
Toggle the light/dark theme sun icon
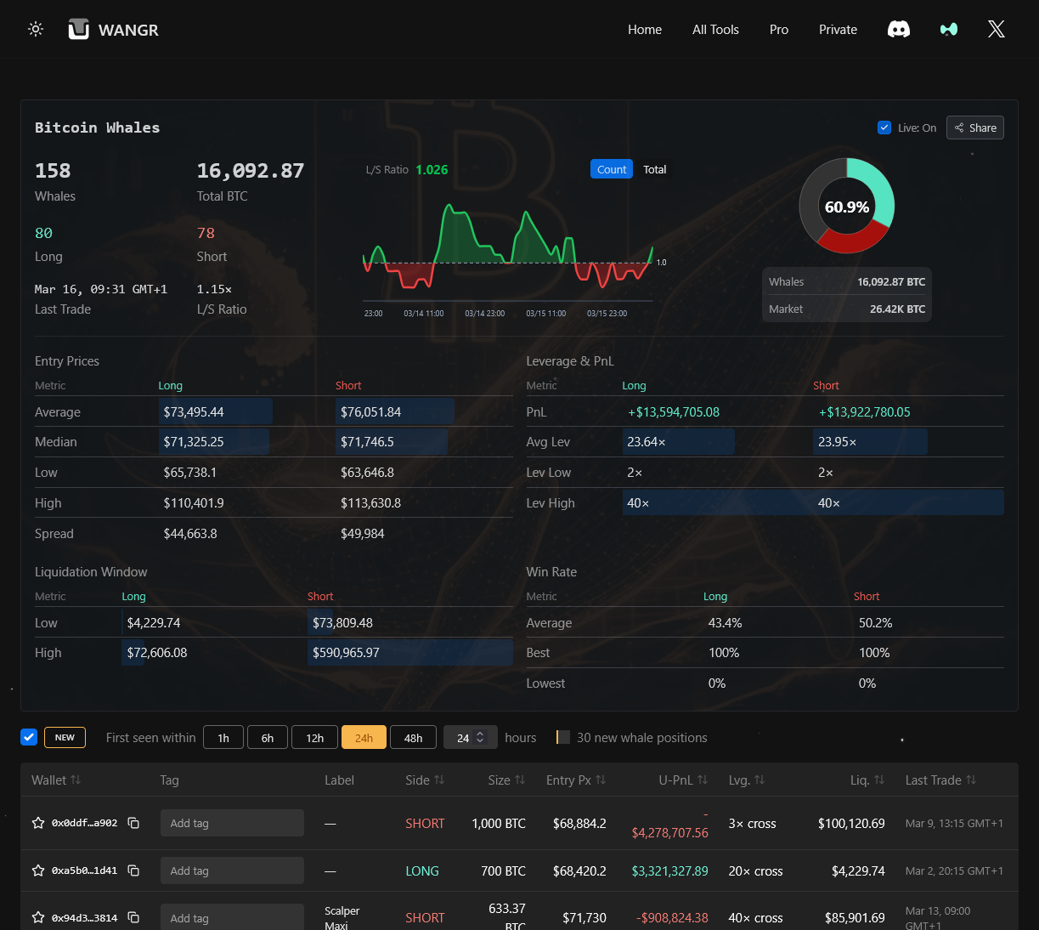click(x=36, y=29)
